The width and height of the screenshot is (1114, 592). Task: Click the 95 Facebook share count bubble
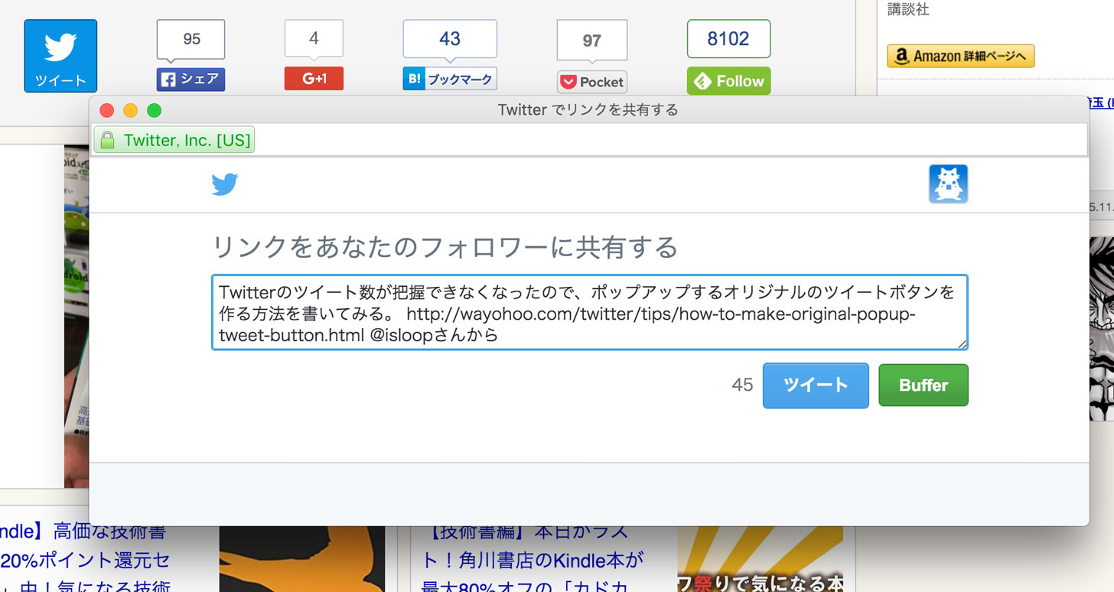pyautogui.click(x=191, y=40)
